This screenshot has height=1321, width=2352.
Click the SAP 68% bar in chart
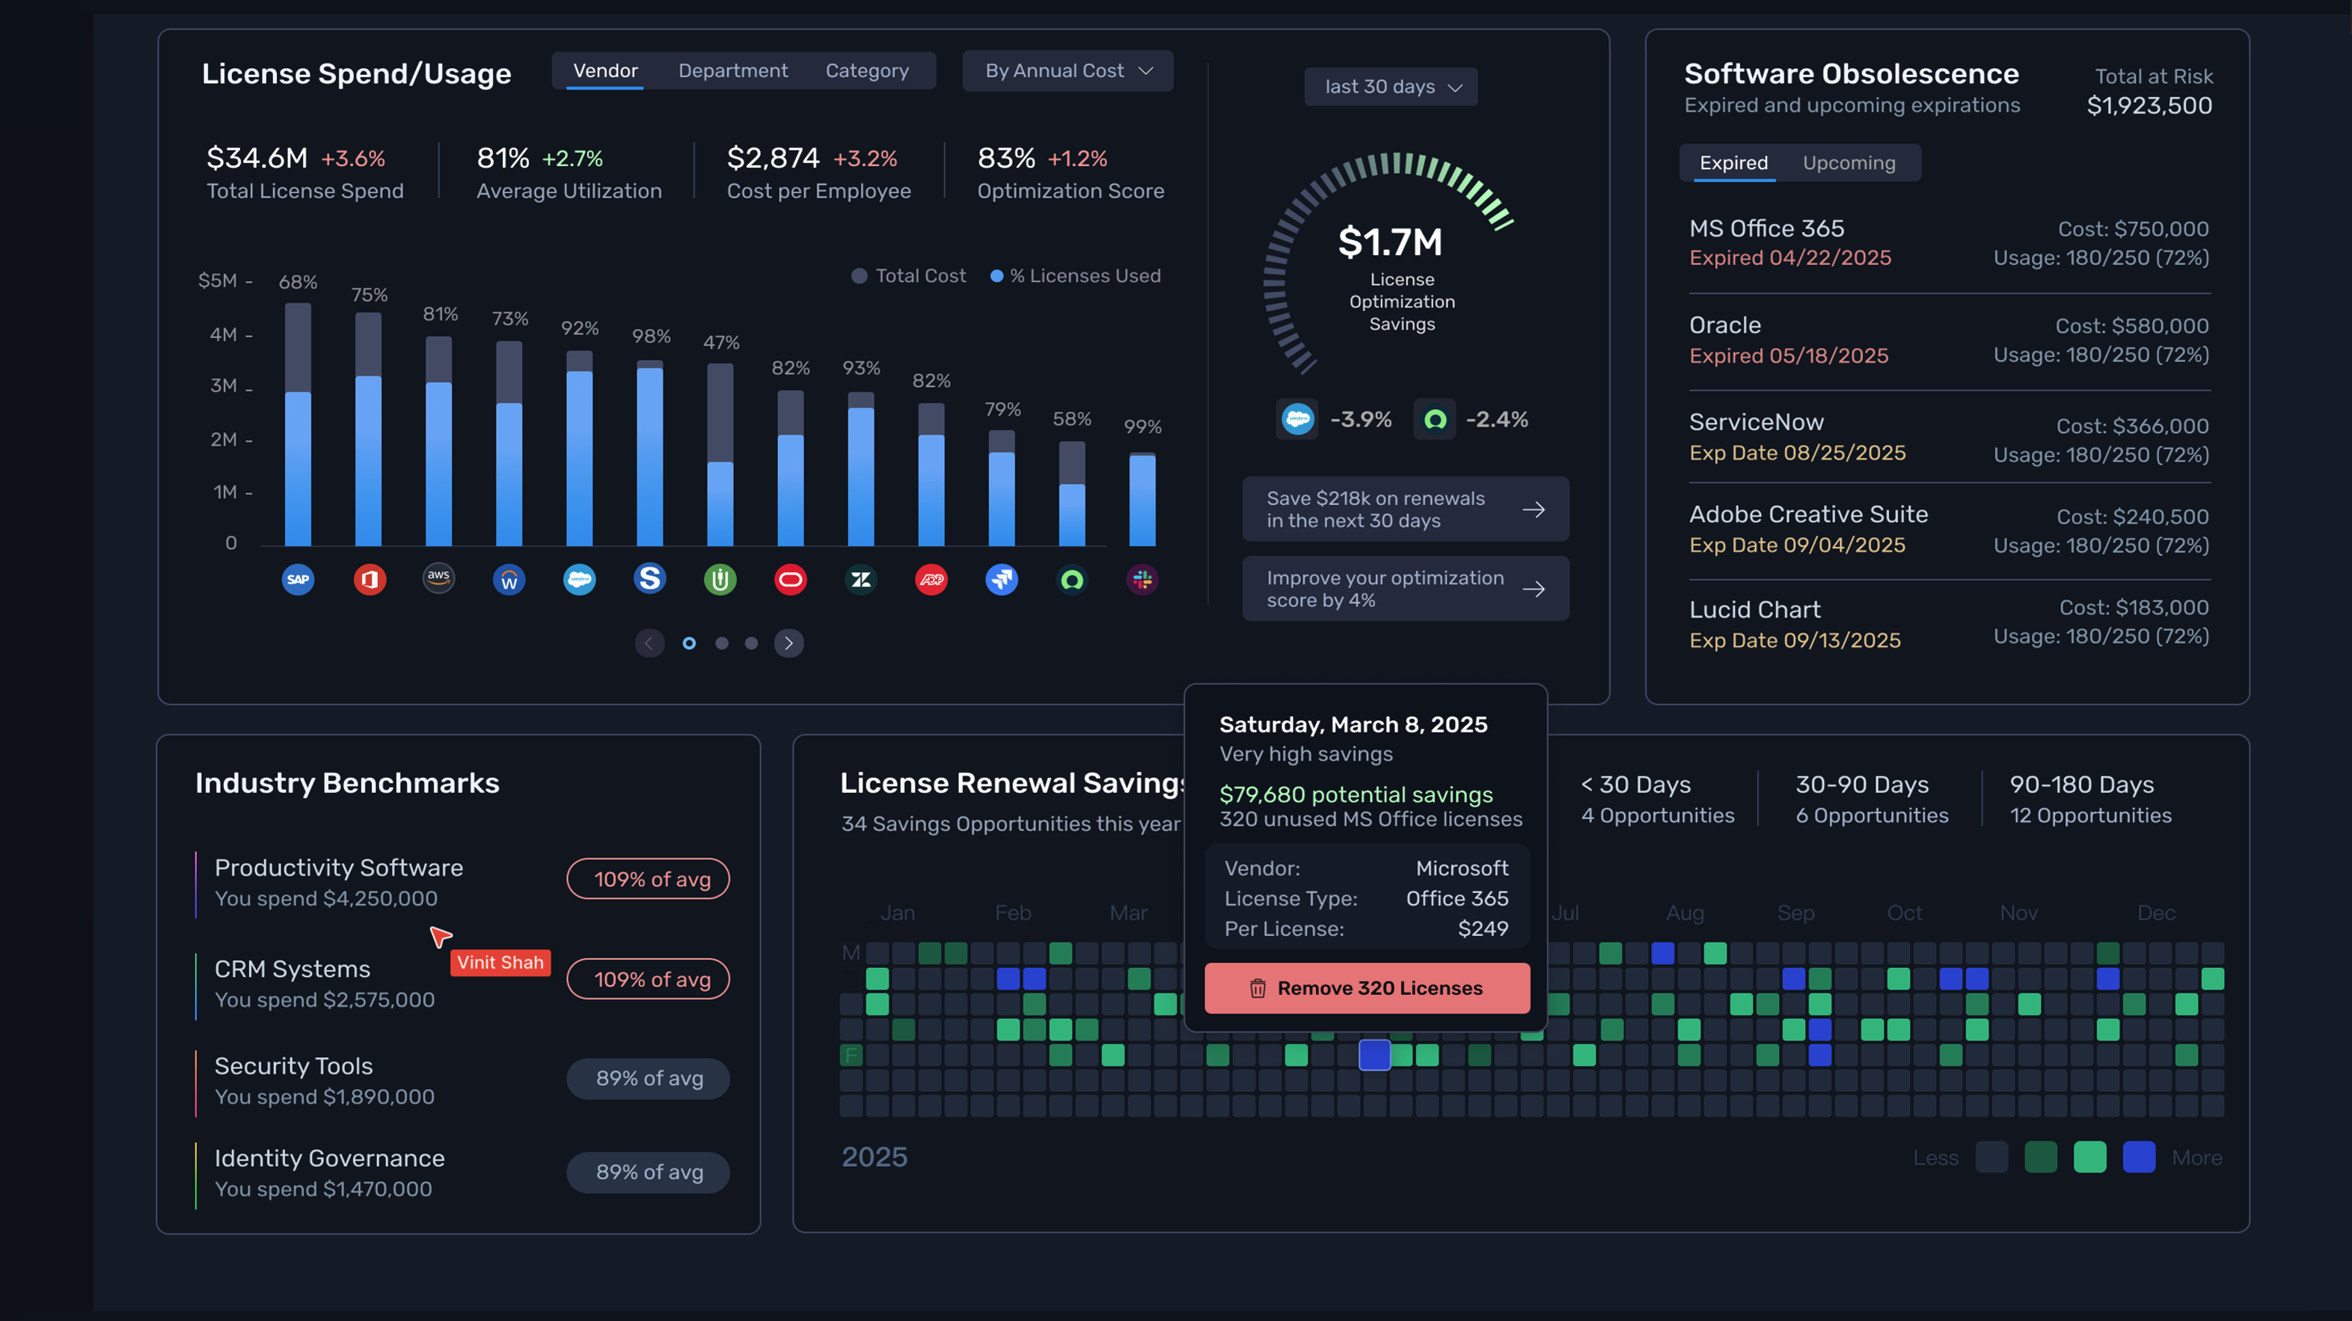298,425
